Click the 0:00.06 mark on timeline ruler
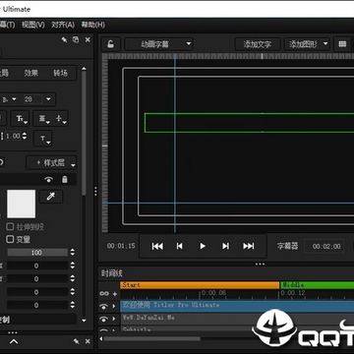 tap(213, 293)
